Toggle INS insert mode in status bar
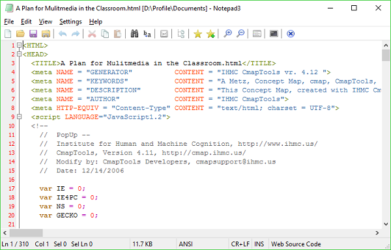The image size is (391, 250). (259, 244)
